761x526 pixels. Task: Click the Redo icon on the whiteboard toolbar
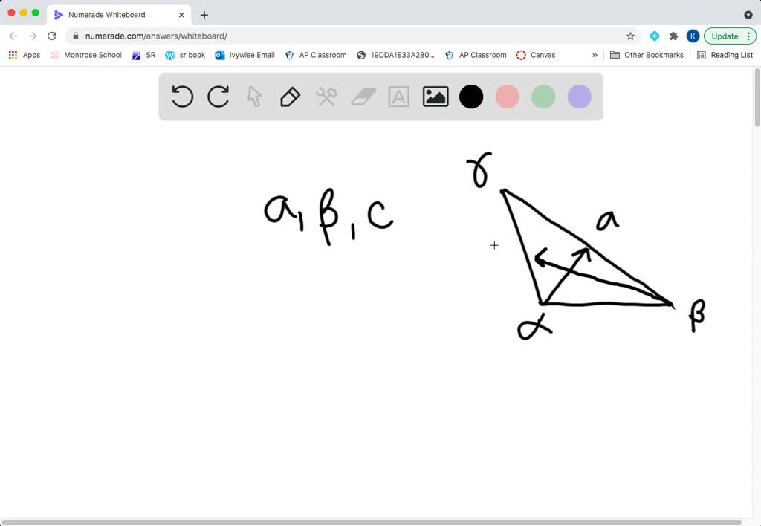point(218,97)
